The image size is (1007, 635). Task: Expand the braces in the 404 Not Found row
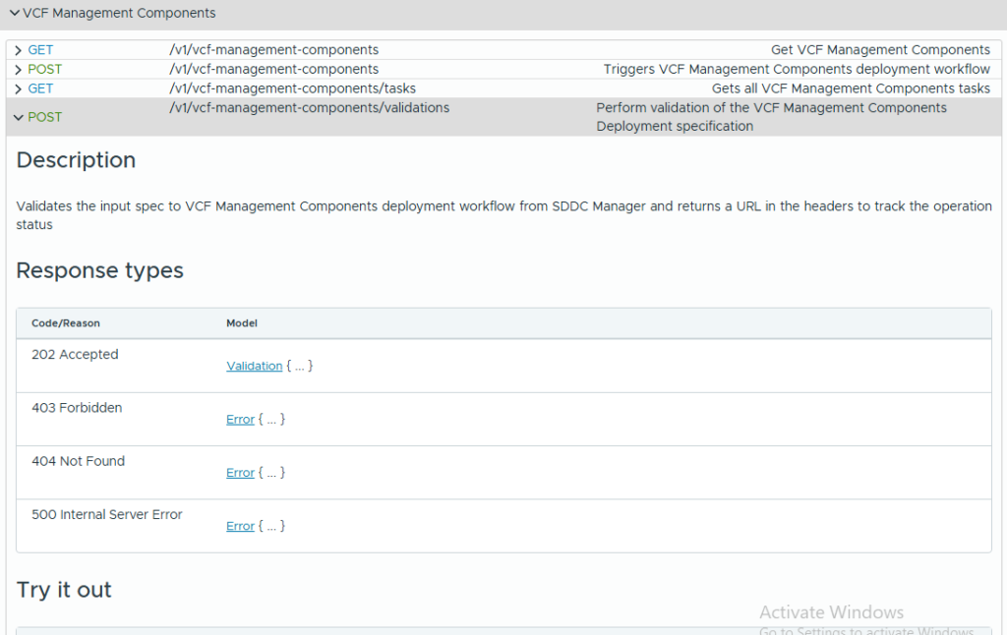pos(272,473)
